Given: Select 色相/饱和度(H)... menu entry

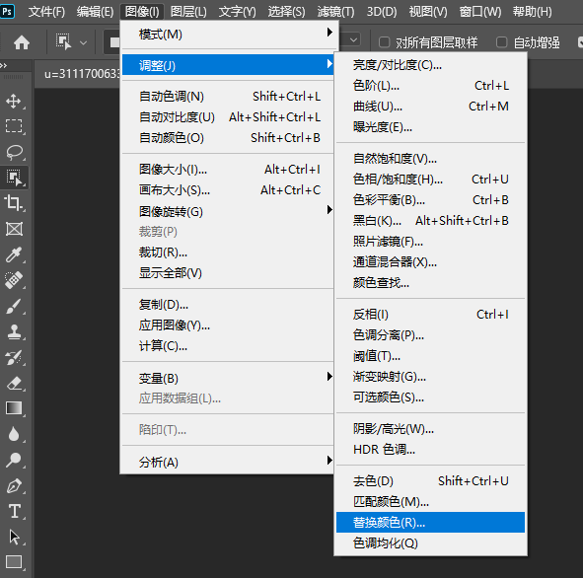Looking at the screenshot, I should pos(430,180).
